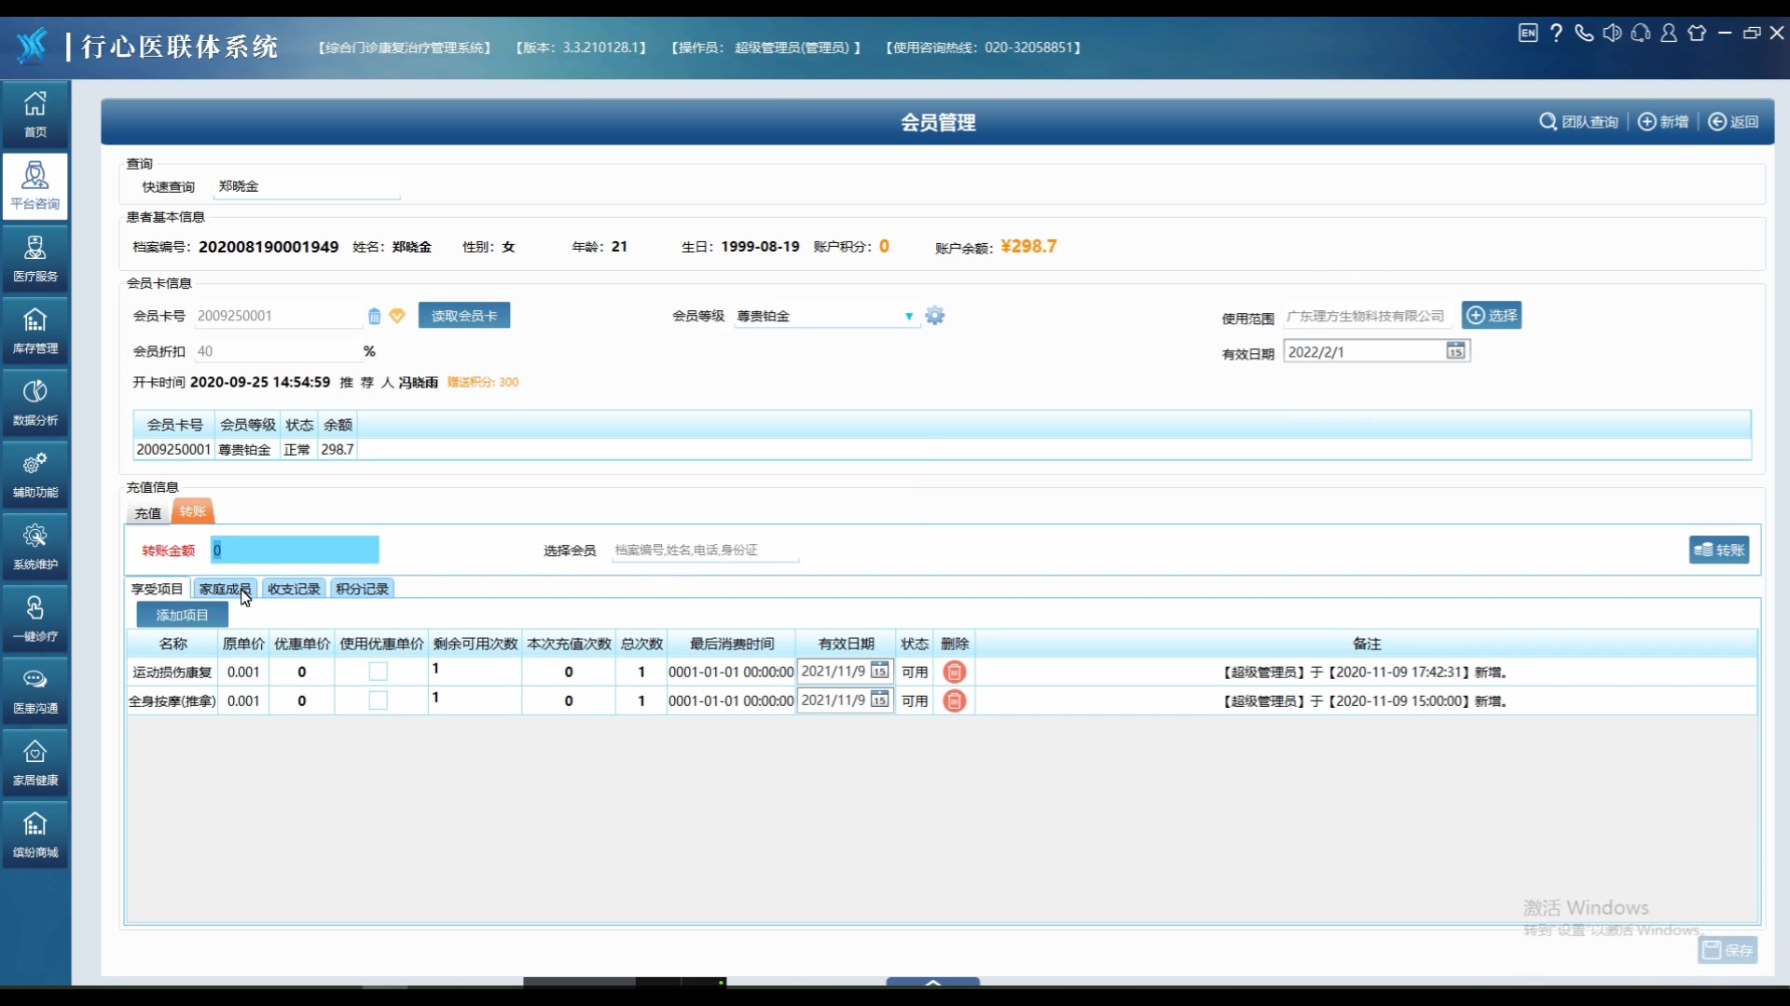
Task: Delete the 运动损伤康复 project row
Action: point(954,672)
